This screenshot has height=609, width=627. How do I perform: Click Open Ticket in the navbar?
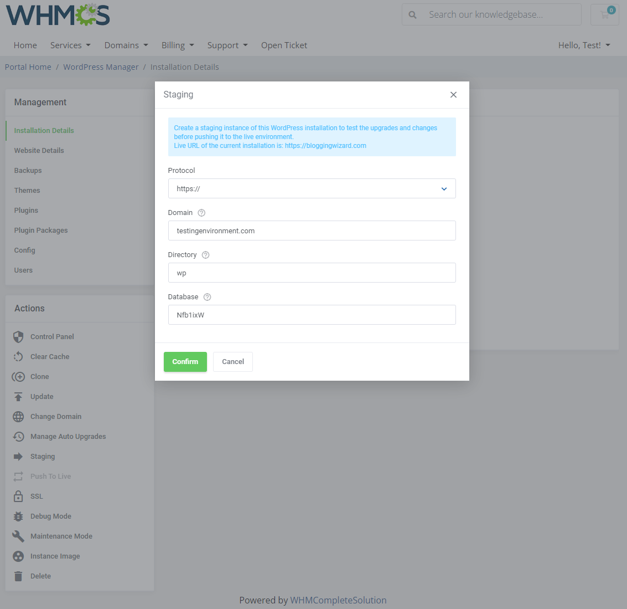tap(284, 45)
